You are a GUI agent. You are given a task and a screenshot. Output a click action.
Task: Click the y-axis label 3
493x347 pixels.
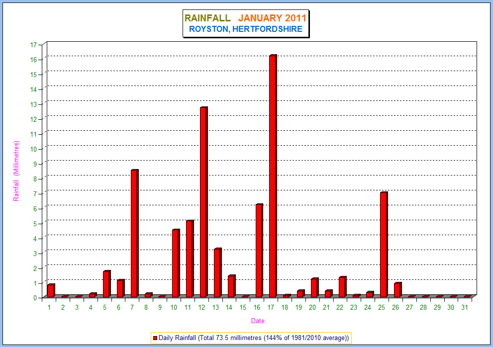point(35,254)
